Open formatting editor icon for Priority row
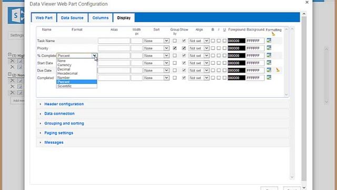The height and width of the screenshot is (190, 337). pos(269,48)
